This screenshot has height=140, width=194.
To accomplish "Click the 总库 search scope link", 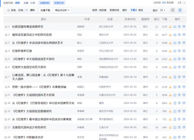I will (x=18, y=3).
